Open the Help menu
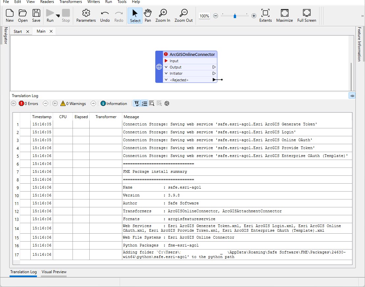Viewport: 365px width, 287px height. point(136,2)
